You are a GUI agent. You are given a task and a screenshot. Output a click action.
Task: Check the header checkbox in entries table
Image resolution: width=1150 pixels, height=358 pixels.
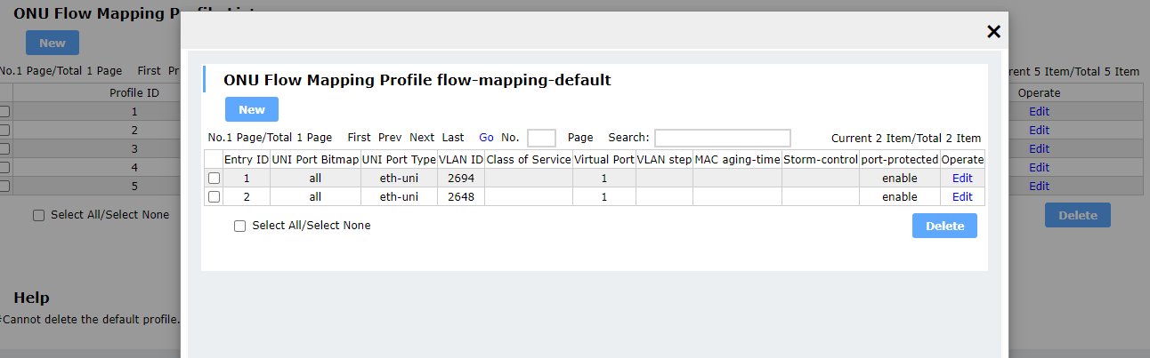214,160
